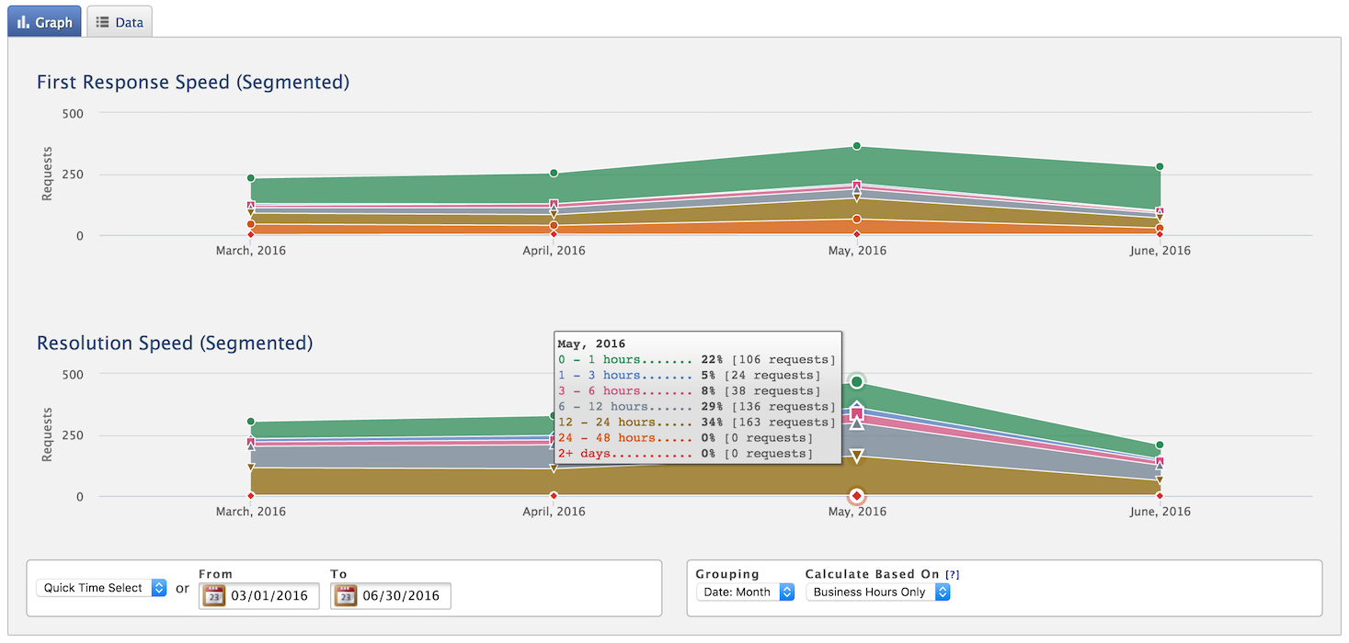This screenshot has height=643, width=1349.
Task: Click brown triangle marker at May, Resolution Speed chart
Action: pos(857,457)
